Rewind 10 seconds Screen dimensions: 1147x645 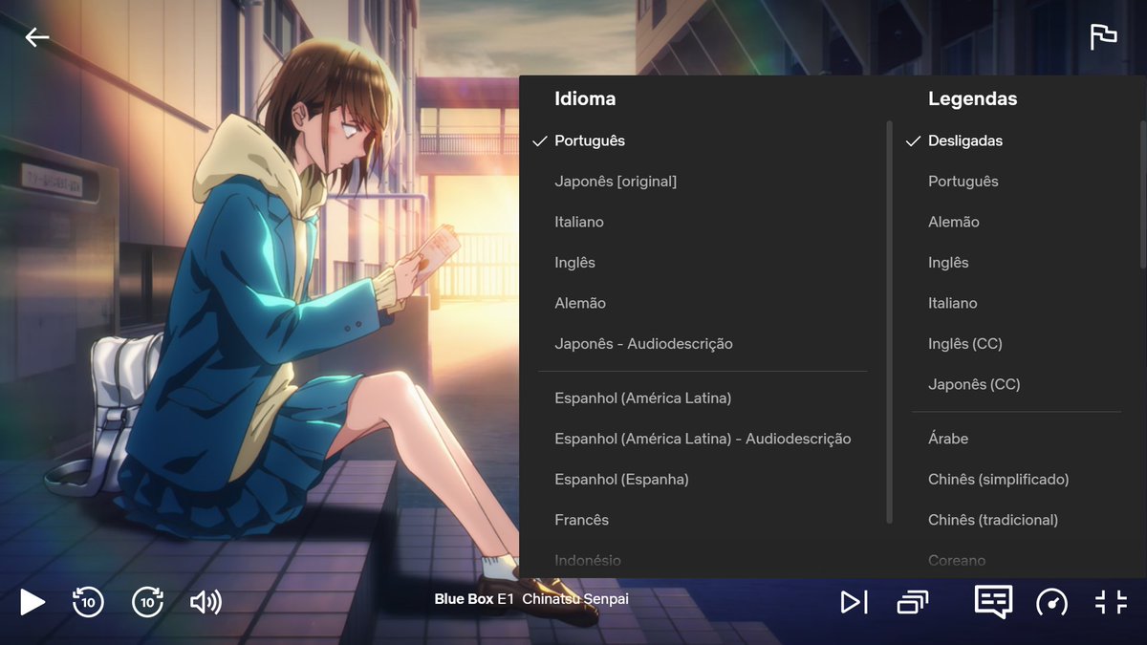[x=88, y=602]
